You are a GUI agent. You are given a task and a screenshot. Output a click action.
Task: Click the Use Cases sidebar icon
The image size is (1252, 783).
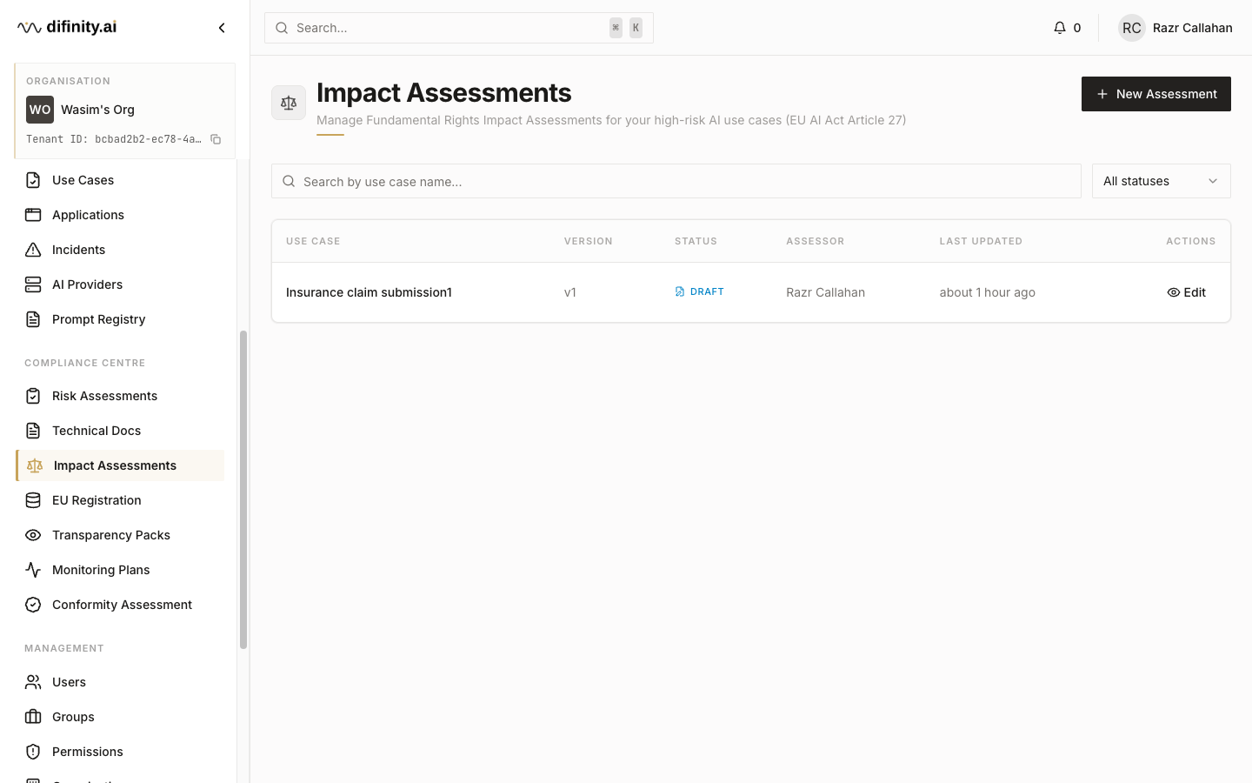(x=33, y=180)
